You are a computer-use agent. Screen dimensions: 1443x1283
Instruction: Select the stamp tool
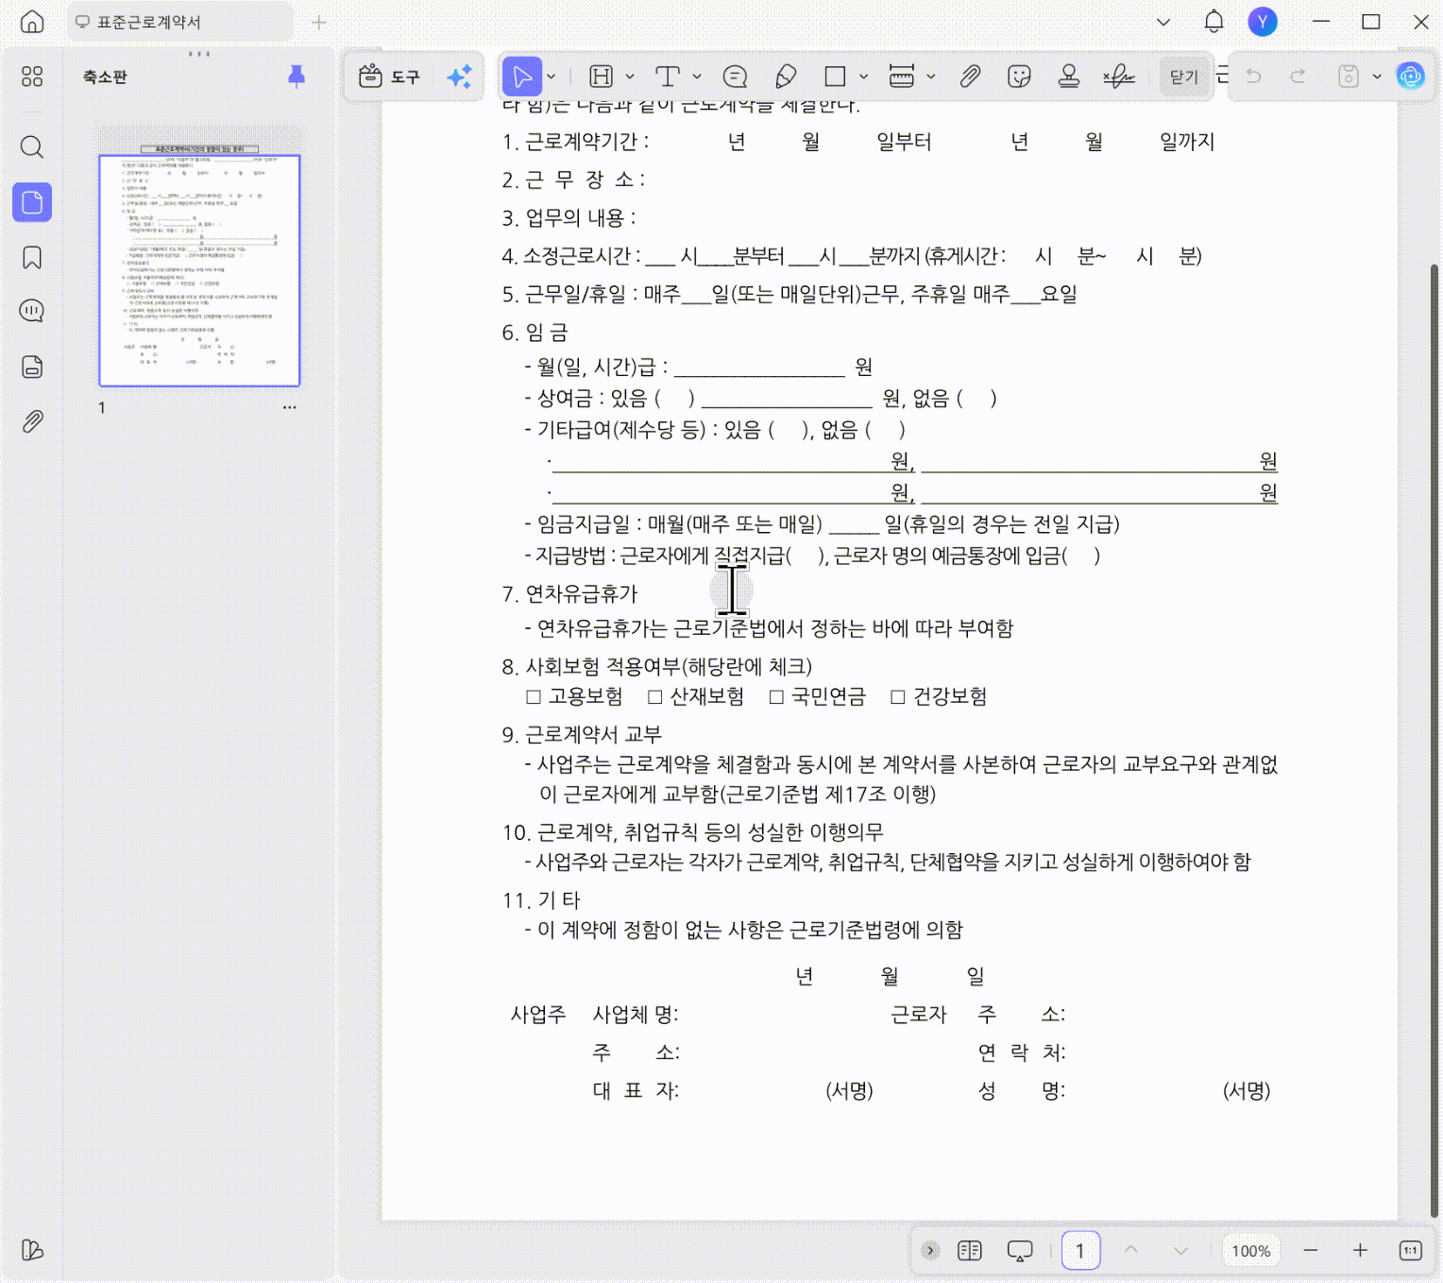point(1069,77)
